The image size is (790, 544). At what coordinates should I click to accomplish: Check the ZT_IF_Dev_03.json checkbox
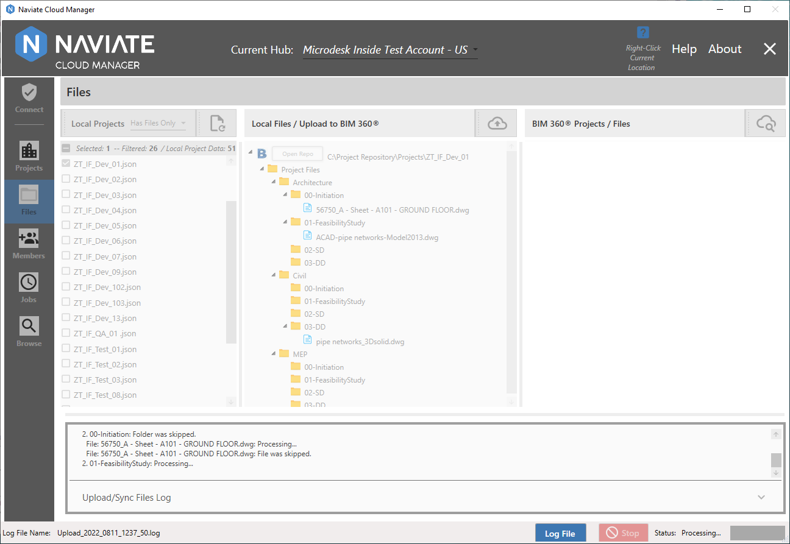pos(66,195)
